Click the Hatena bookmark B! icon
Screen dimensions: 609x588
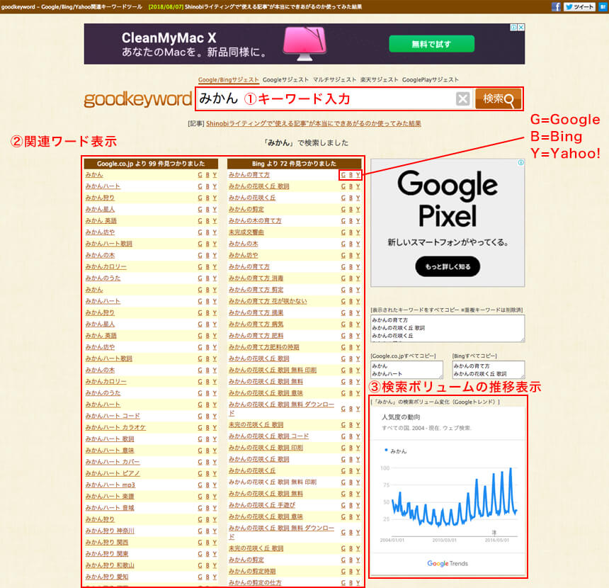click(603, 6)
